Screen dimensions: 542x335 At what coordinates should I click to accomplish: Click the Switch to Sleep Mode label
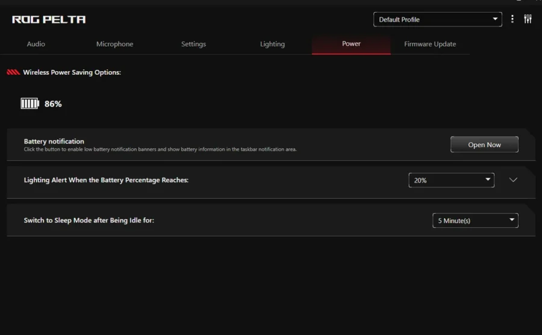coord(89,221)
